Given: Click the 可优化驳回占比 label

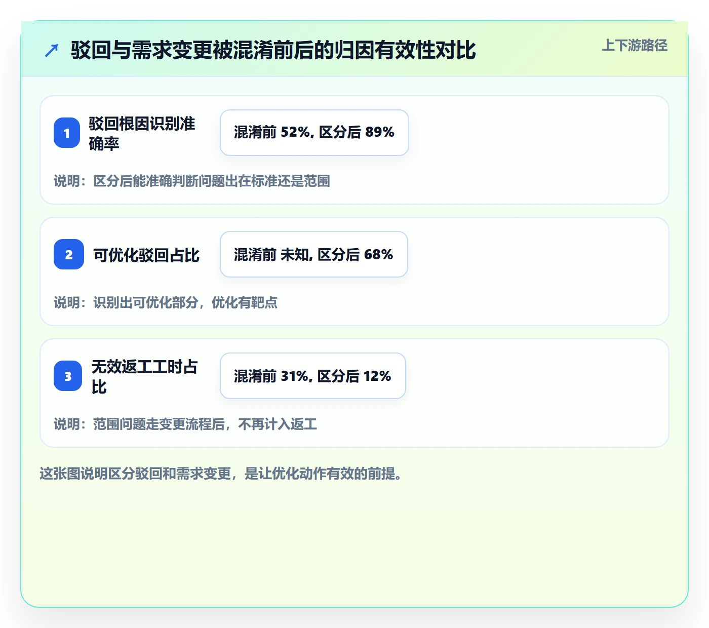Looking at the screenshot, I should click(x=146, y=255).
